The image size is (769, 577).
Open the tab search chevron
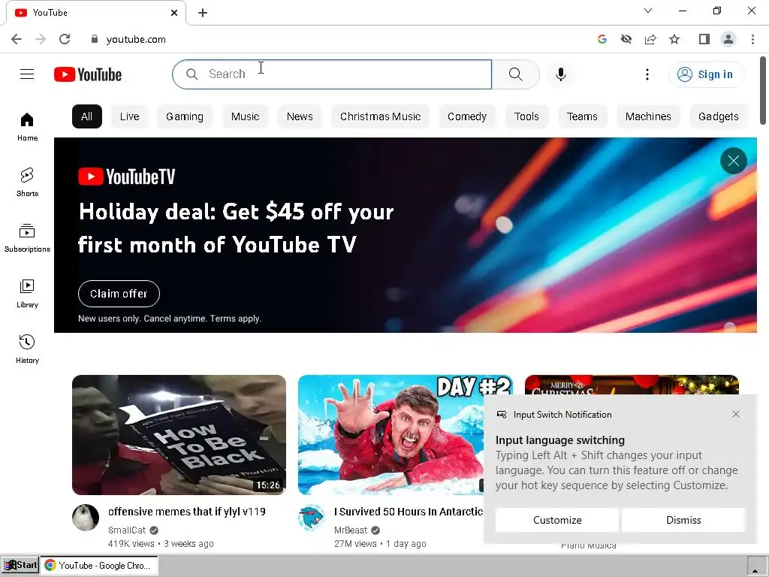(x=648, y=11)
